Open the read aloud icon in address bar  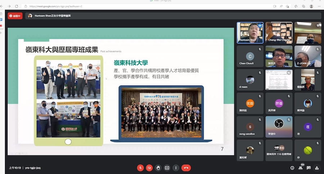(x=281, y=6)
